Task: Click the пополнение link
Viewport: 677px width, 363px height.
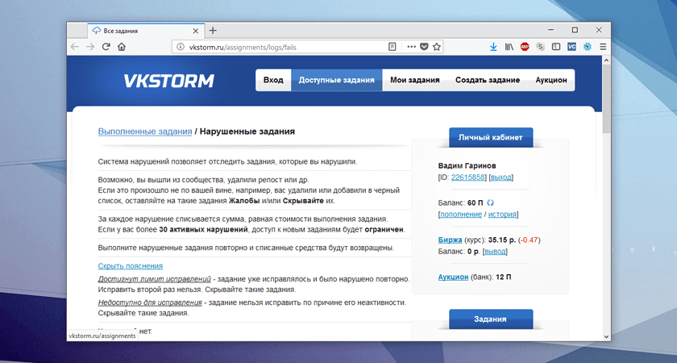Action: point(461,215)
